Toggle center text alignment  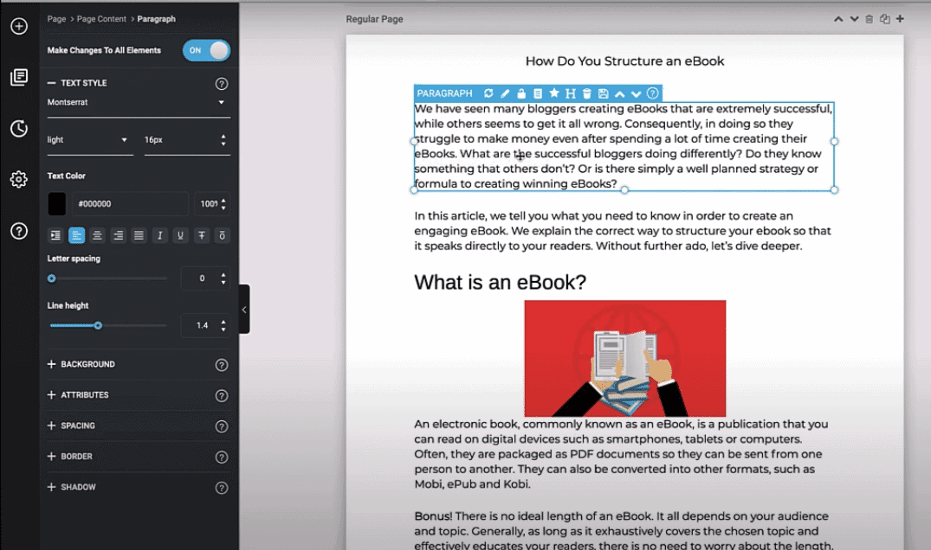click(x=97, y=235)
